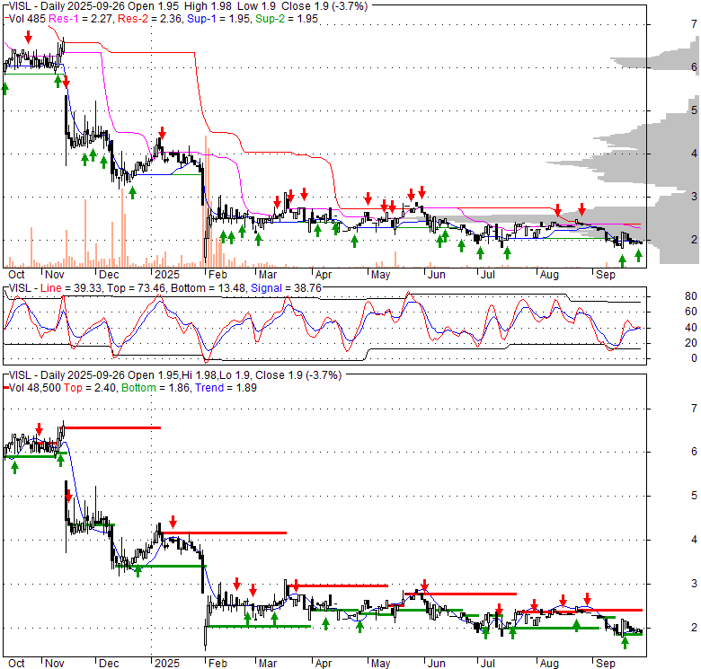Click the '2025' label on top chart's time axis
This screenshot has height=669, width=701.
click(167, 275)
